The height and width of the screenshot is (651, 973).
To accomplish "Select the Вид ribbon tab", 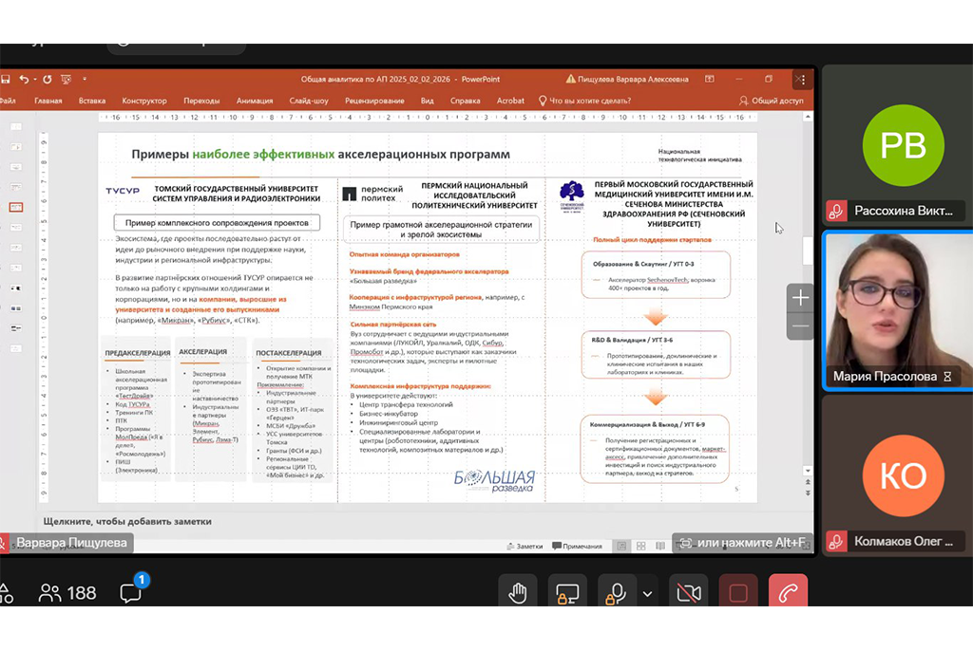I will (427, 101).
